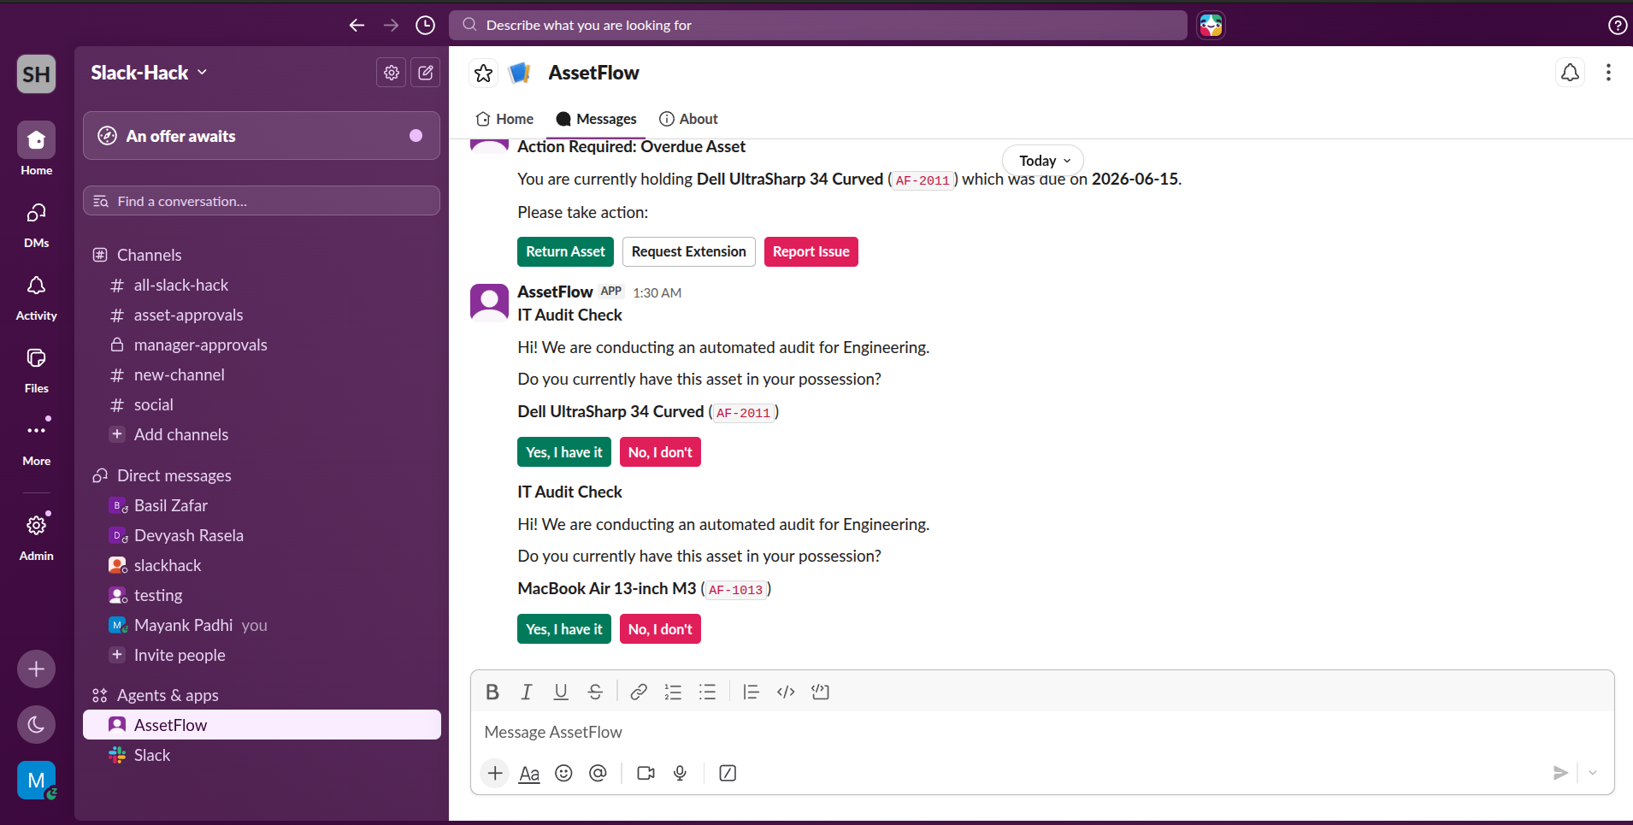The height and width of the screenshot is (825, 1633).
Task: Collapse the Agents & apps section
Action: click(x=168, y=695)
